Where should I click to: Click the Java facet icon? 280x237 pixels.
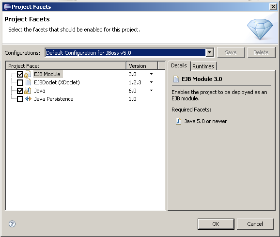pos(28,91)
